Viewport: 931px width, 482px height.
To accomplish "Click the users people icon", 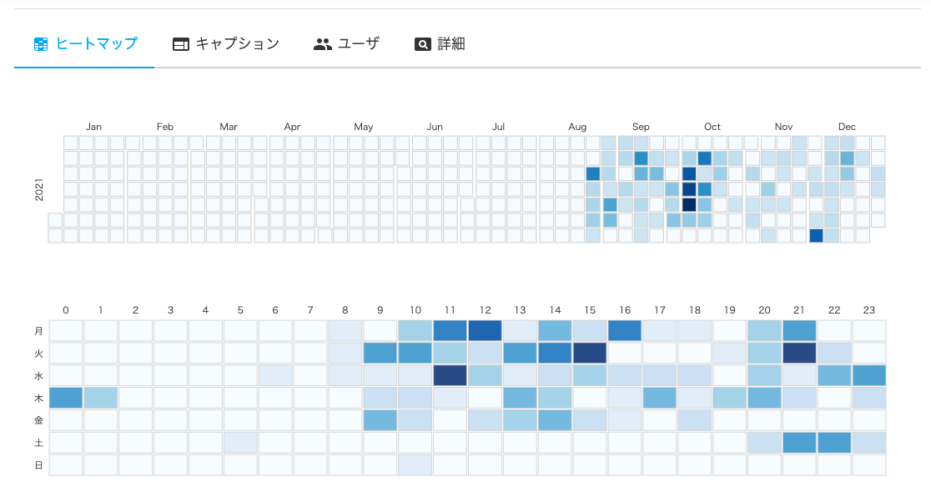I will tap(322, 44).
